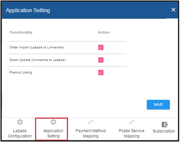The height and width of the screenshot is (142, 180).
Task: Click the 'Stock Update (Linnworks to Lazada)' text
Action: tap(38, 60)
